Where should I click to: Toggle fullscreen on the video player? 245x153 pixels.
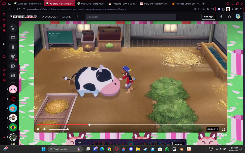tap(223, 129)
